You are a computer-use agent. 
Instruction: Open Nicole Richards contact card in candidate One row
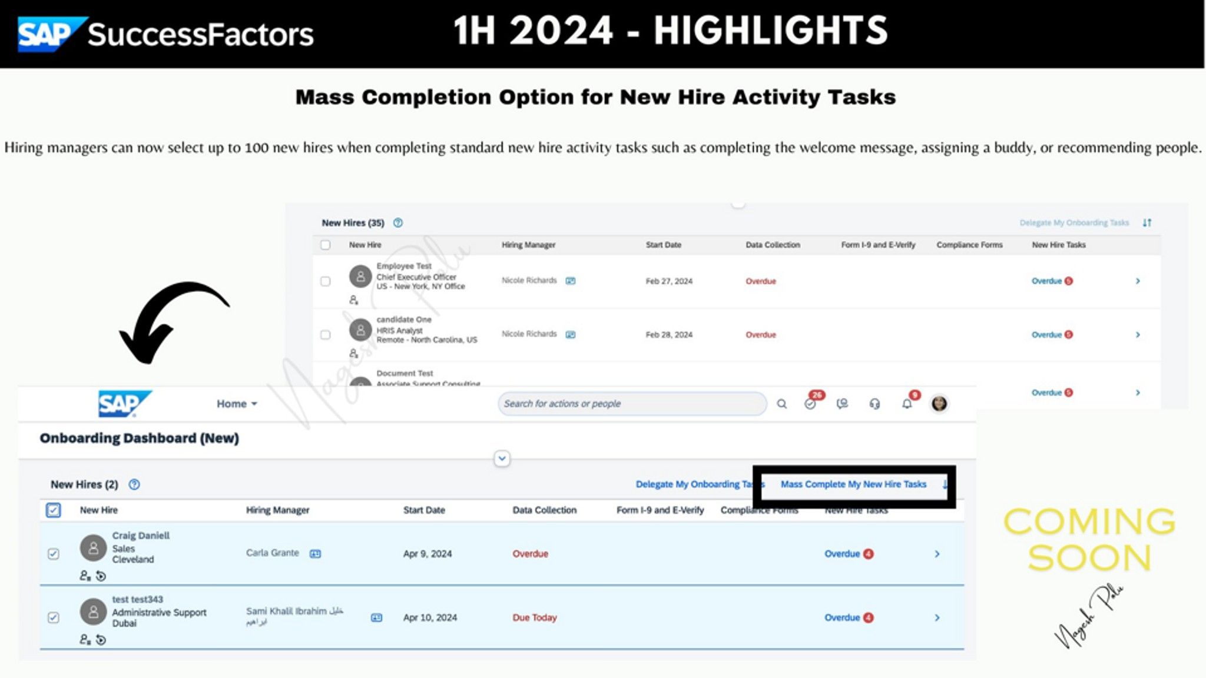(x=571, y=334)
